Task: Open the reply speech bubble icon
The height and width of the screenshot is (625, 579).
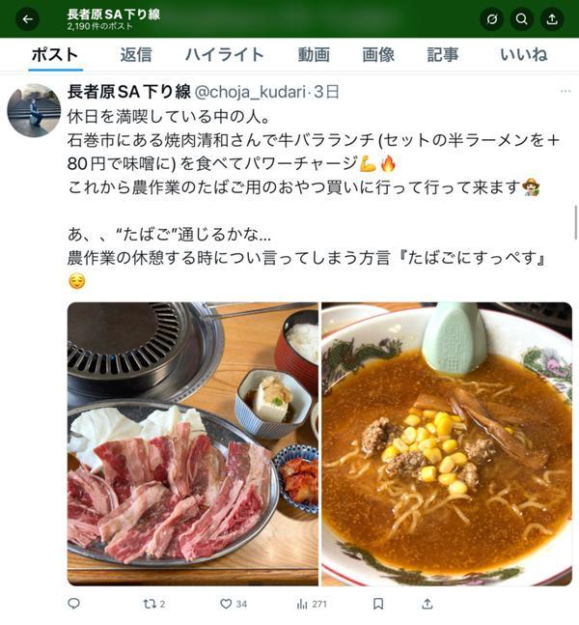Action: point(74,604)
